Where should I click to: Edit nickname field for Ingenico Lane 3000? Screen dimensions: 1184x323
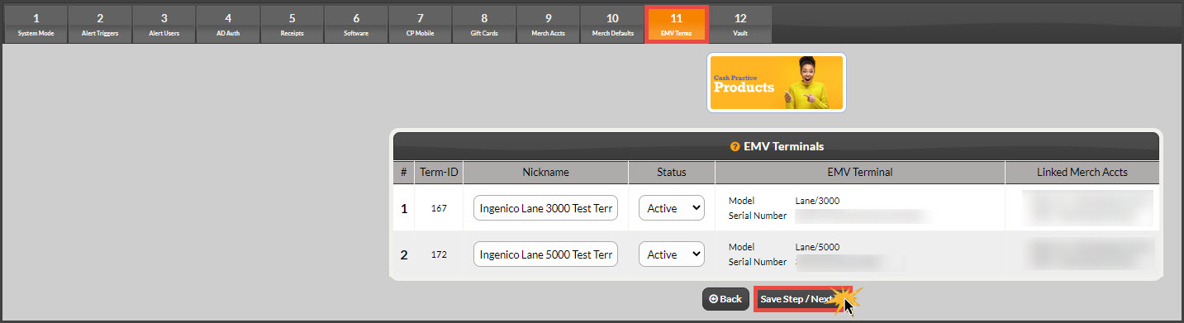point(545,208)
